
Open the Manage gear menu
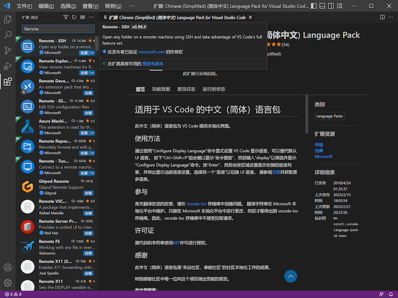pos(7,283)
